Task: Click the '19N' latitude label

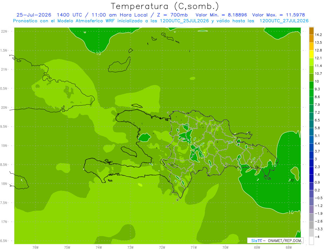Action: pyautogui.click(x=4, y=146)
